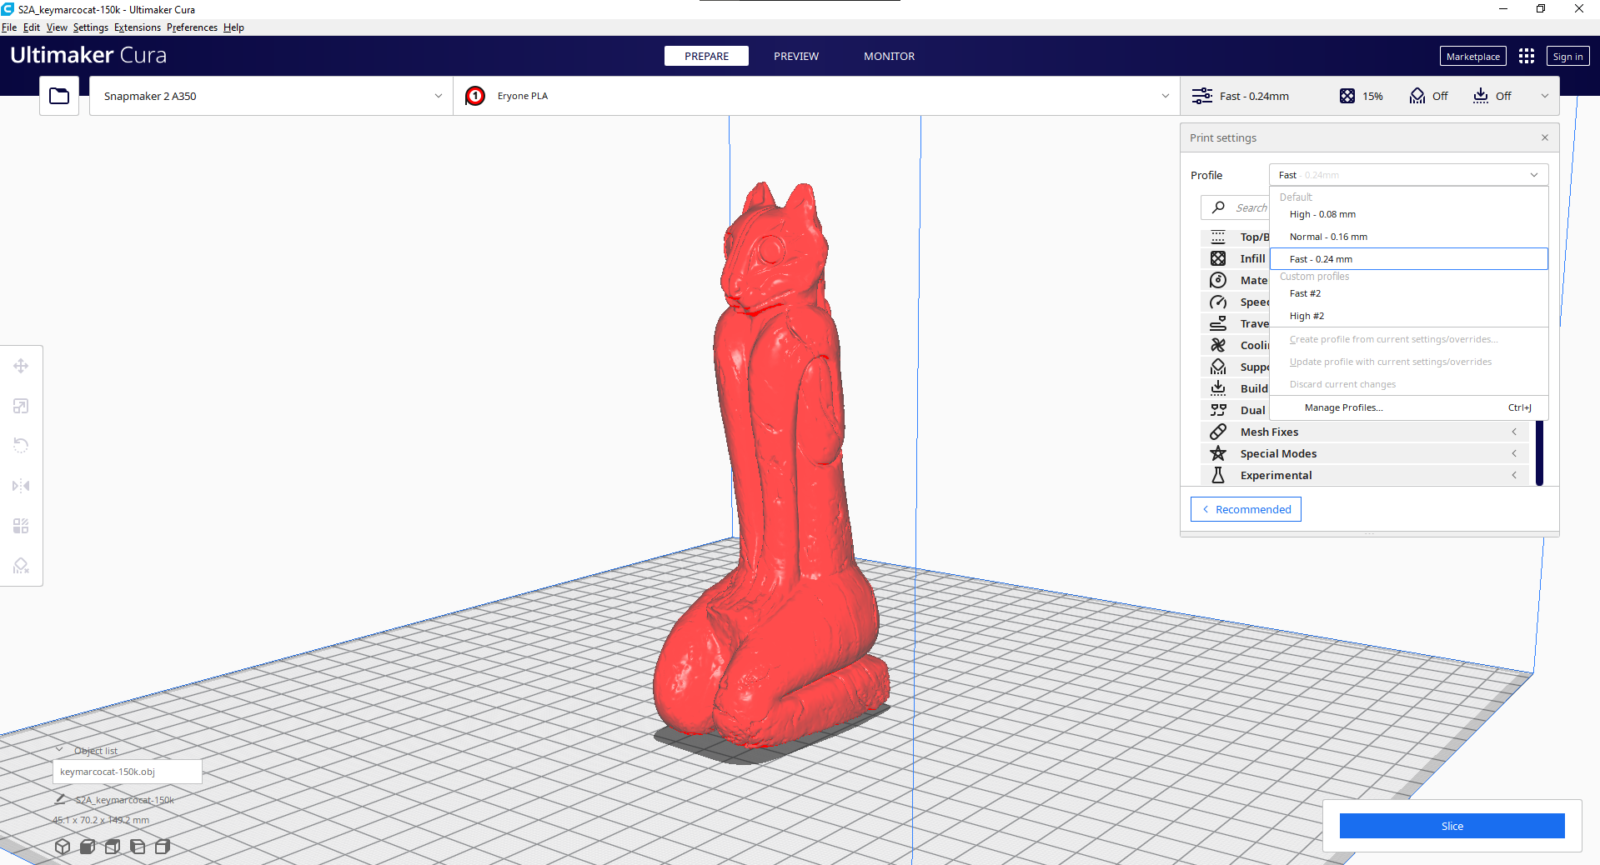Select the Rotate tool in left toolbar

click(x=21, y=446)
